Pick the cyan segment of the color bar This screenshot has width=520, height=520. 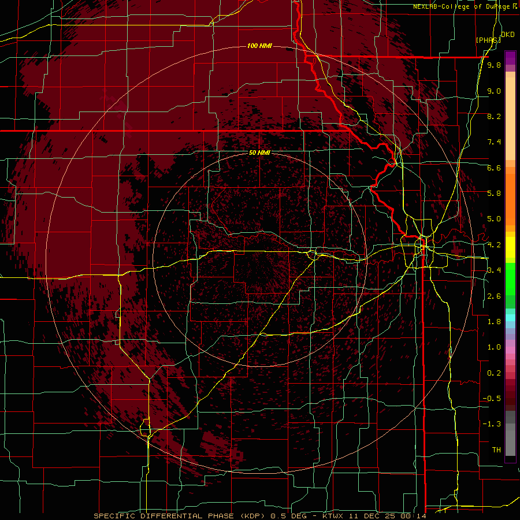pos(510,318)
